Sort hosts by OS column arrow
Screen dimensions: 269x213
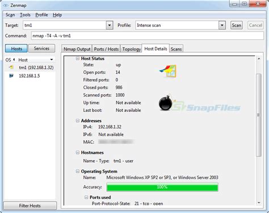(14, 60)
